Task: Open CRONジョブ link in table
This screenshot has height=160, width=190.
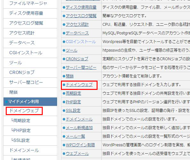Action: (x=77, y=59)
